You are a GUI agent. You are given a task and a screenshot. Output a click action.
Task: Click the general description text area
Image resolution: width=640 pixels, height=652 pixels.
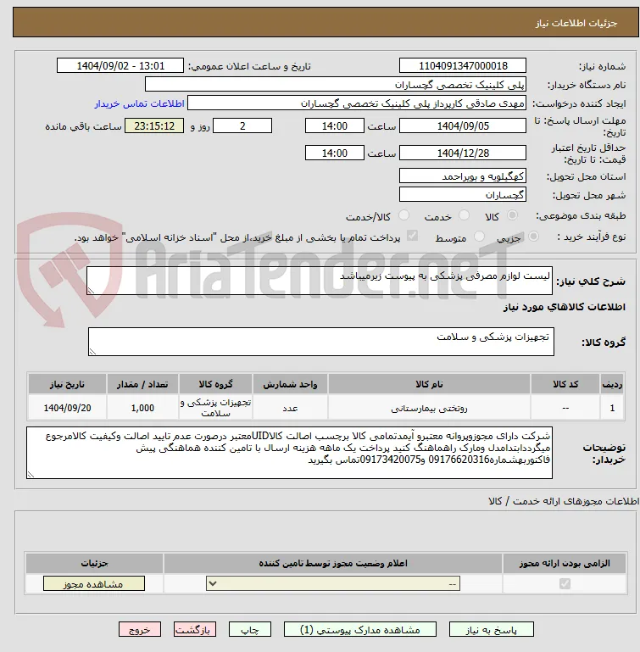pyautogui.click(x=320, y=281)
